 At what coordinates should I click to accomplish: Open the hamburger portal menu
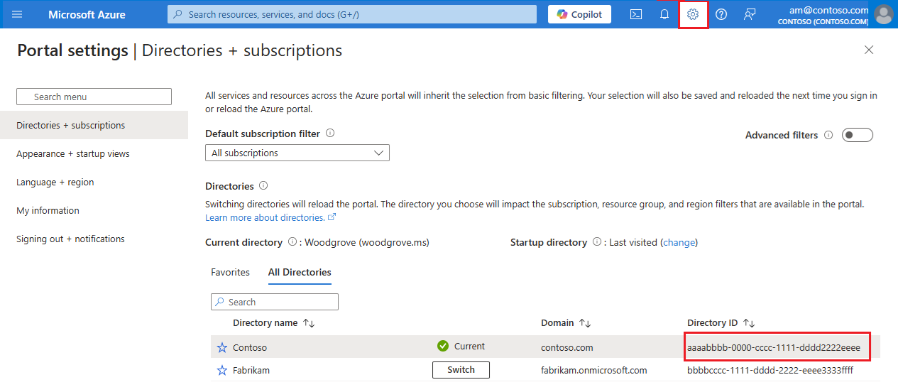click(x=17, y=14)
